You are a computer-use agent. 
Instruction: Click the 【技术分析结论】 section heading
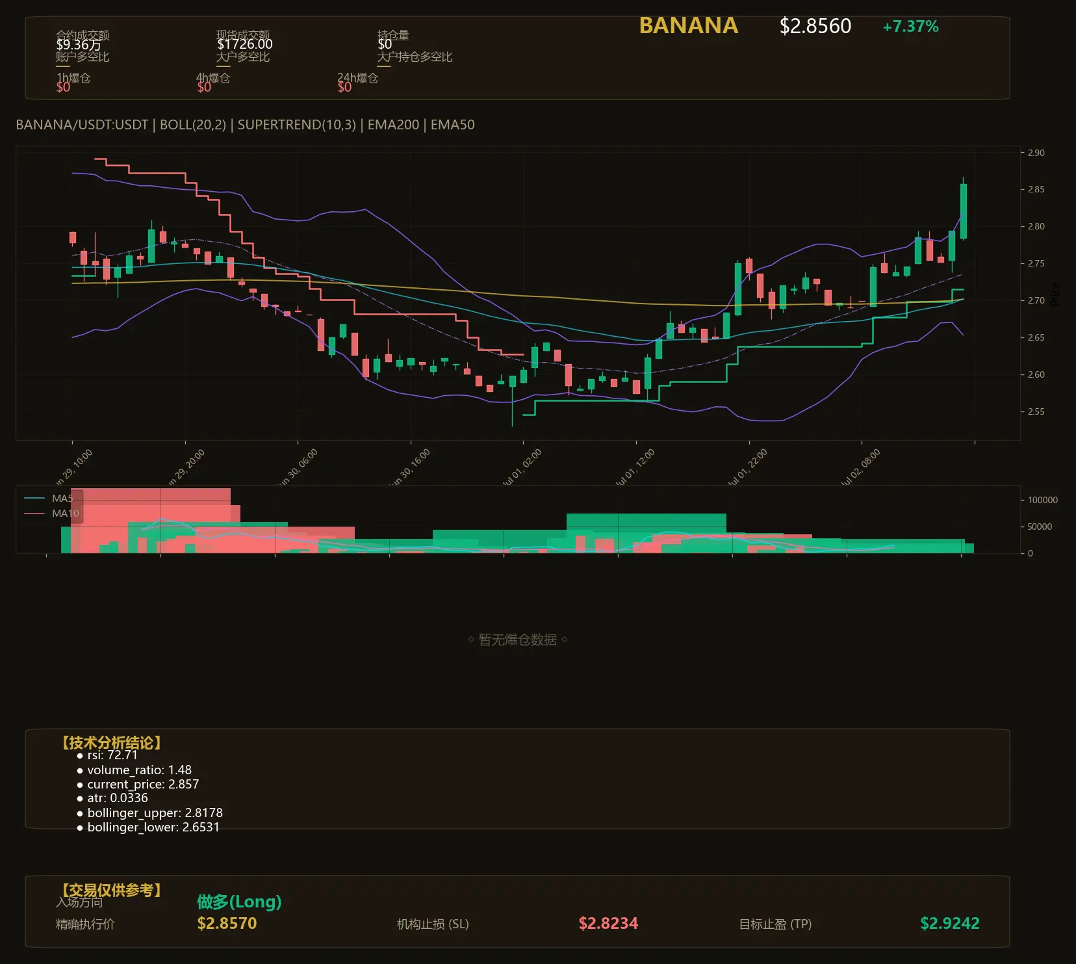[111, 743]
